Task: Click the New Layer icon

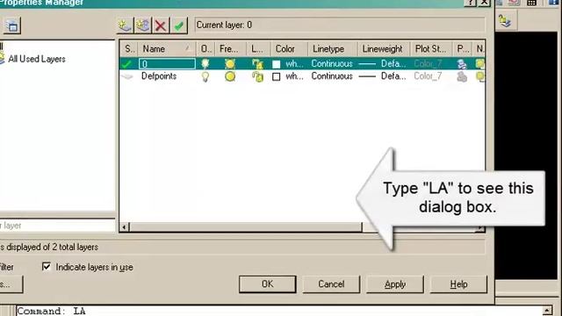Action: tap(125, 25)
